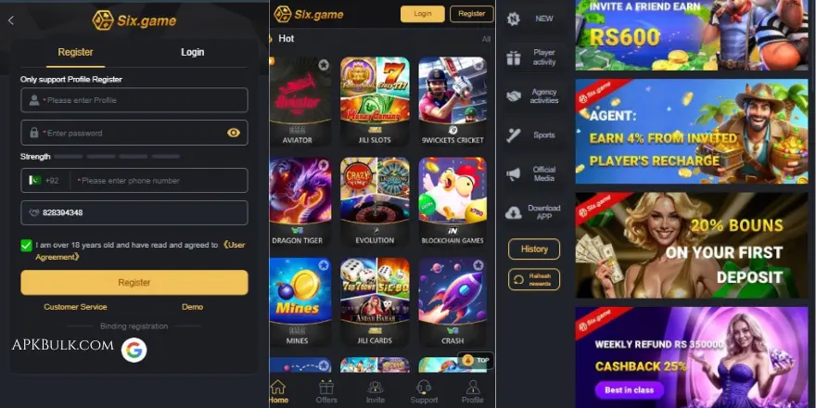The image size is (816, 408).
Task: Go back using the left arrow icon
Action: (x=11, y=20)
